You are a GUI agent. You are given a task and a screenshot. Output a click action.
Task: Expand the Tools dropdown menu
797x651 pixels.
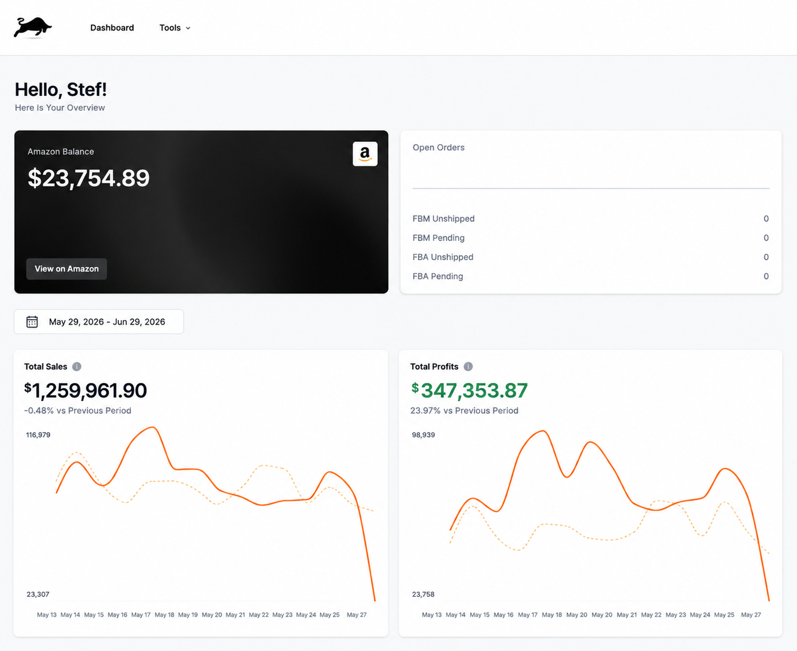point(175,28)
